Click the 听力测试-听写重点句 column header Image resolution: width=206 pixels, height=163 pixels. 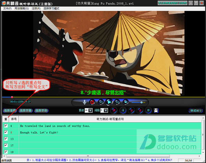tap(110, 119)
